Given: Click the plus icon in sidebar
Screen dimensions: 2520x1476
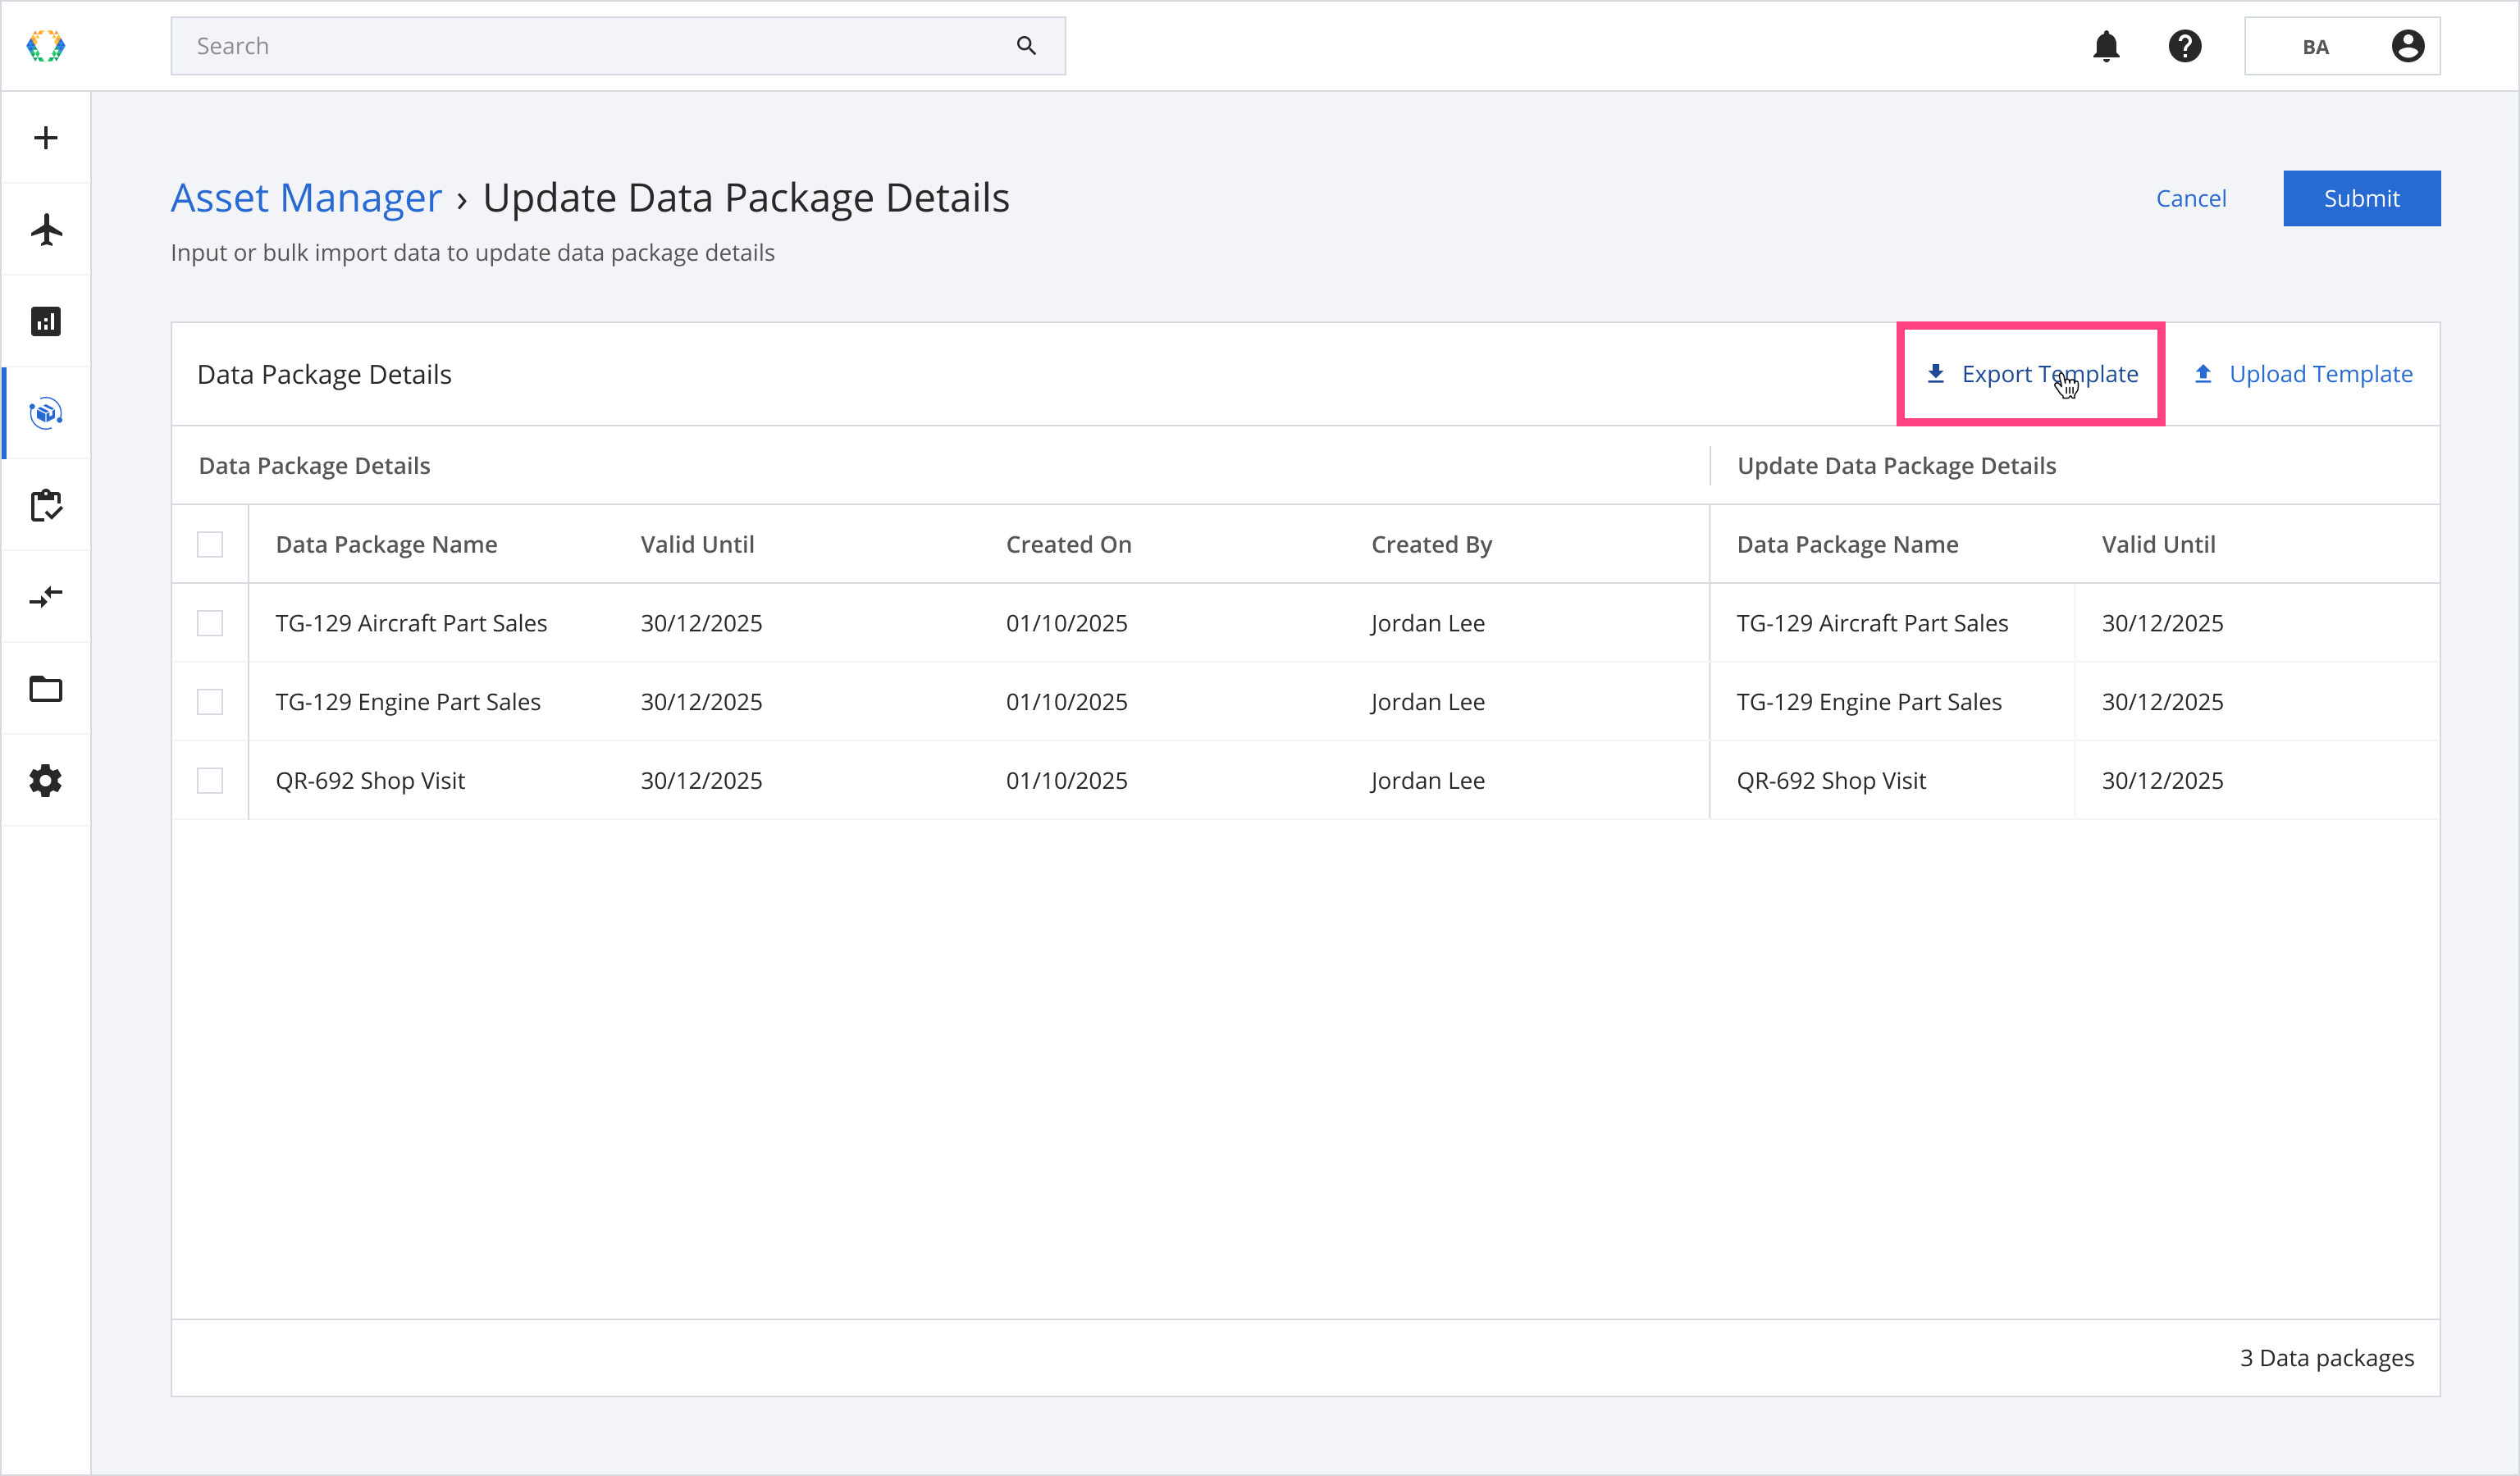Looking at the screenshot, I should 46,138.
